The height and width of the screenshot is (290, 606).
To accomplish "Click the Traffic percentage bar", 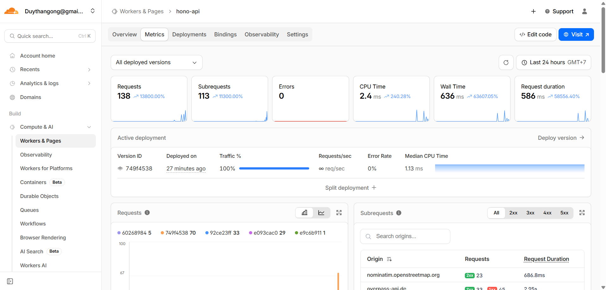I will click(274, 168).
